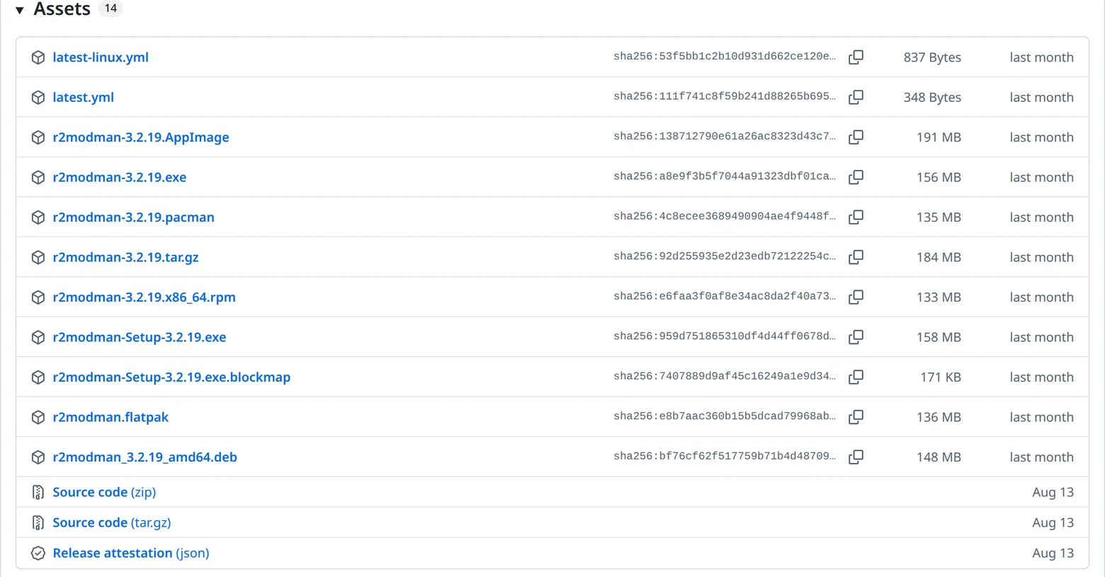Click the package icon beside the amd64.deb file
Image resolution: width=1105 pixels, height=577 pixels.
(38, 457)
